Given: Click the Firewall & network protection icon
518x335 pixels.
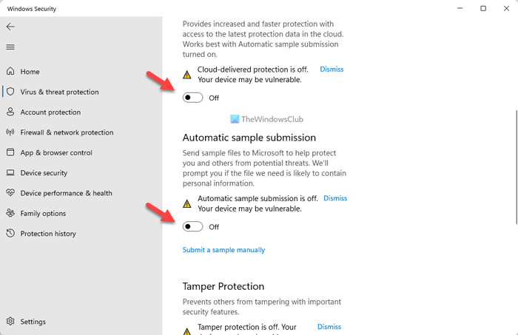Looking at the screenshot, I should pyautogui.click(x=10, y=132).
